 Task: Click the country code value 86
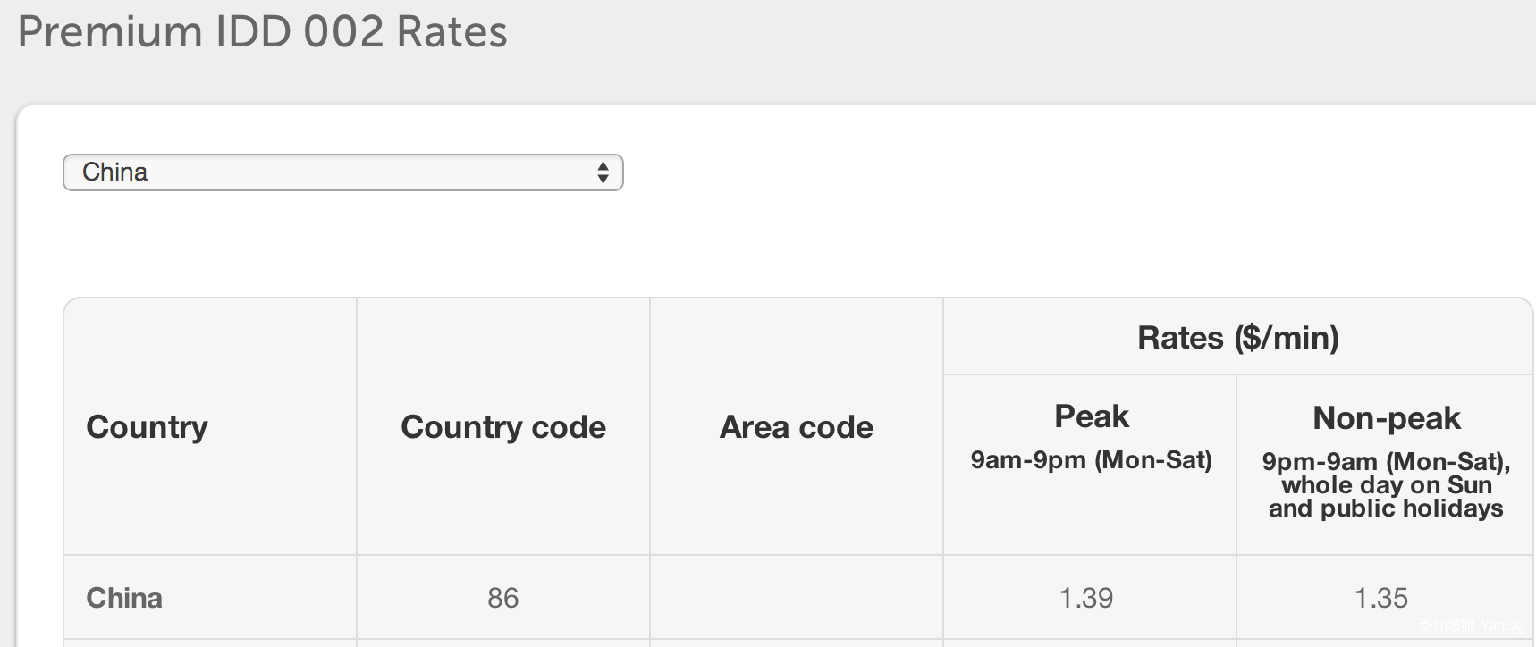click(x=503, y=598)
